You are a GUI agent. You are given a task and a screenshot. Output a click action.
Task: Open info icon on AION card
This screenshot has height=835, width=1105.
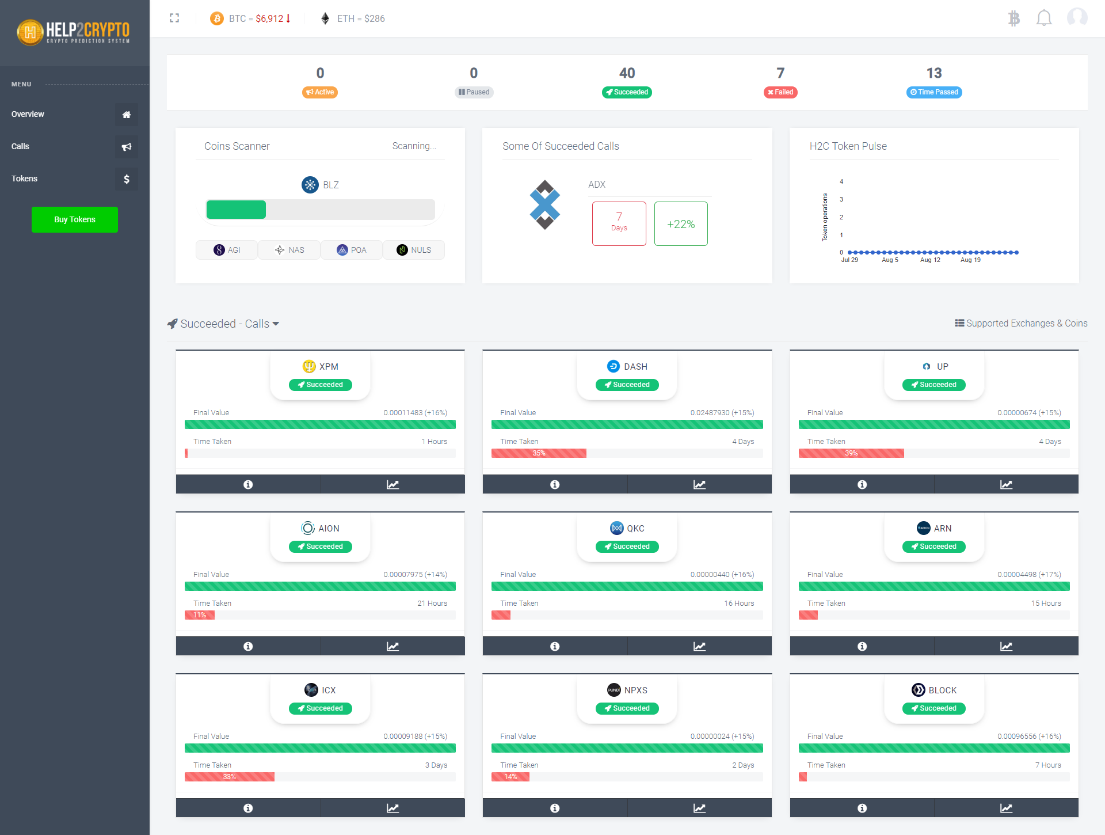[x=248, y=646]
